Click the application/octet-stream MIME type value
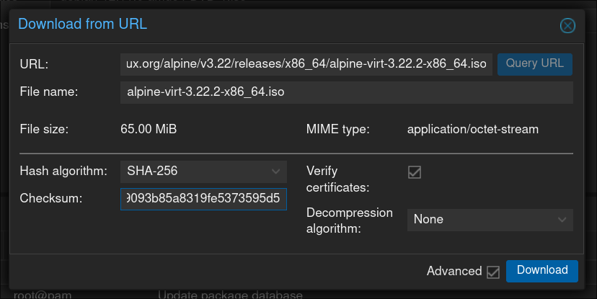The image size is (597, 299). click(472, 130)
